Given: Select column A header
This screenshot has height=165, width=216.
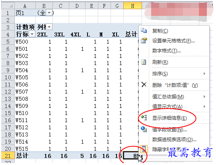Looking at the screenshot, I should [x=25, y=6].
